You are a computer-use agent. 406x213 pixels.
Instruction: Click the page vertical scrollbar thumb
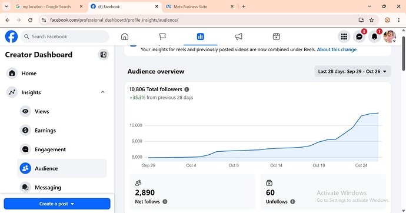[x=404, y=53]
